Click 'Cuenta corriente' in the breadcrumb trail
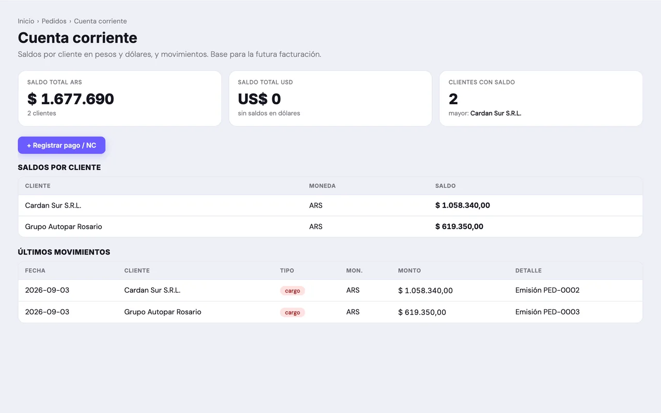Screen dimensions: 661x413 100,21
